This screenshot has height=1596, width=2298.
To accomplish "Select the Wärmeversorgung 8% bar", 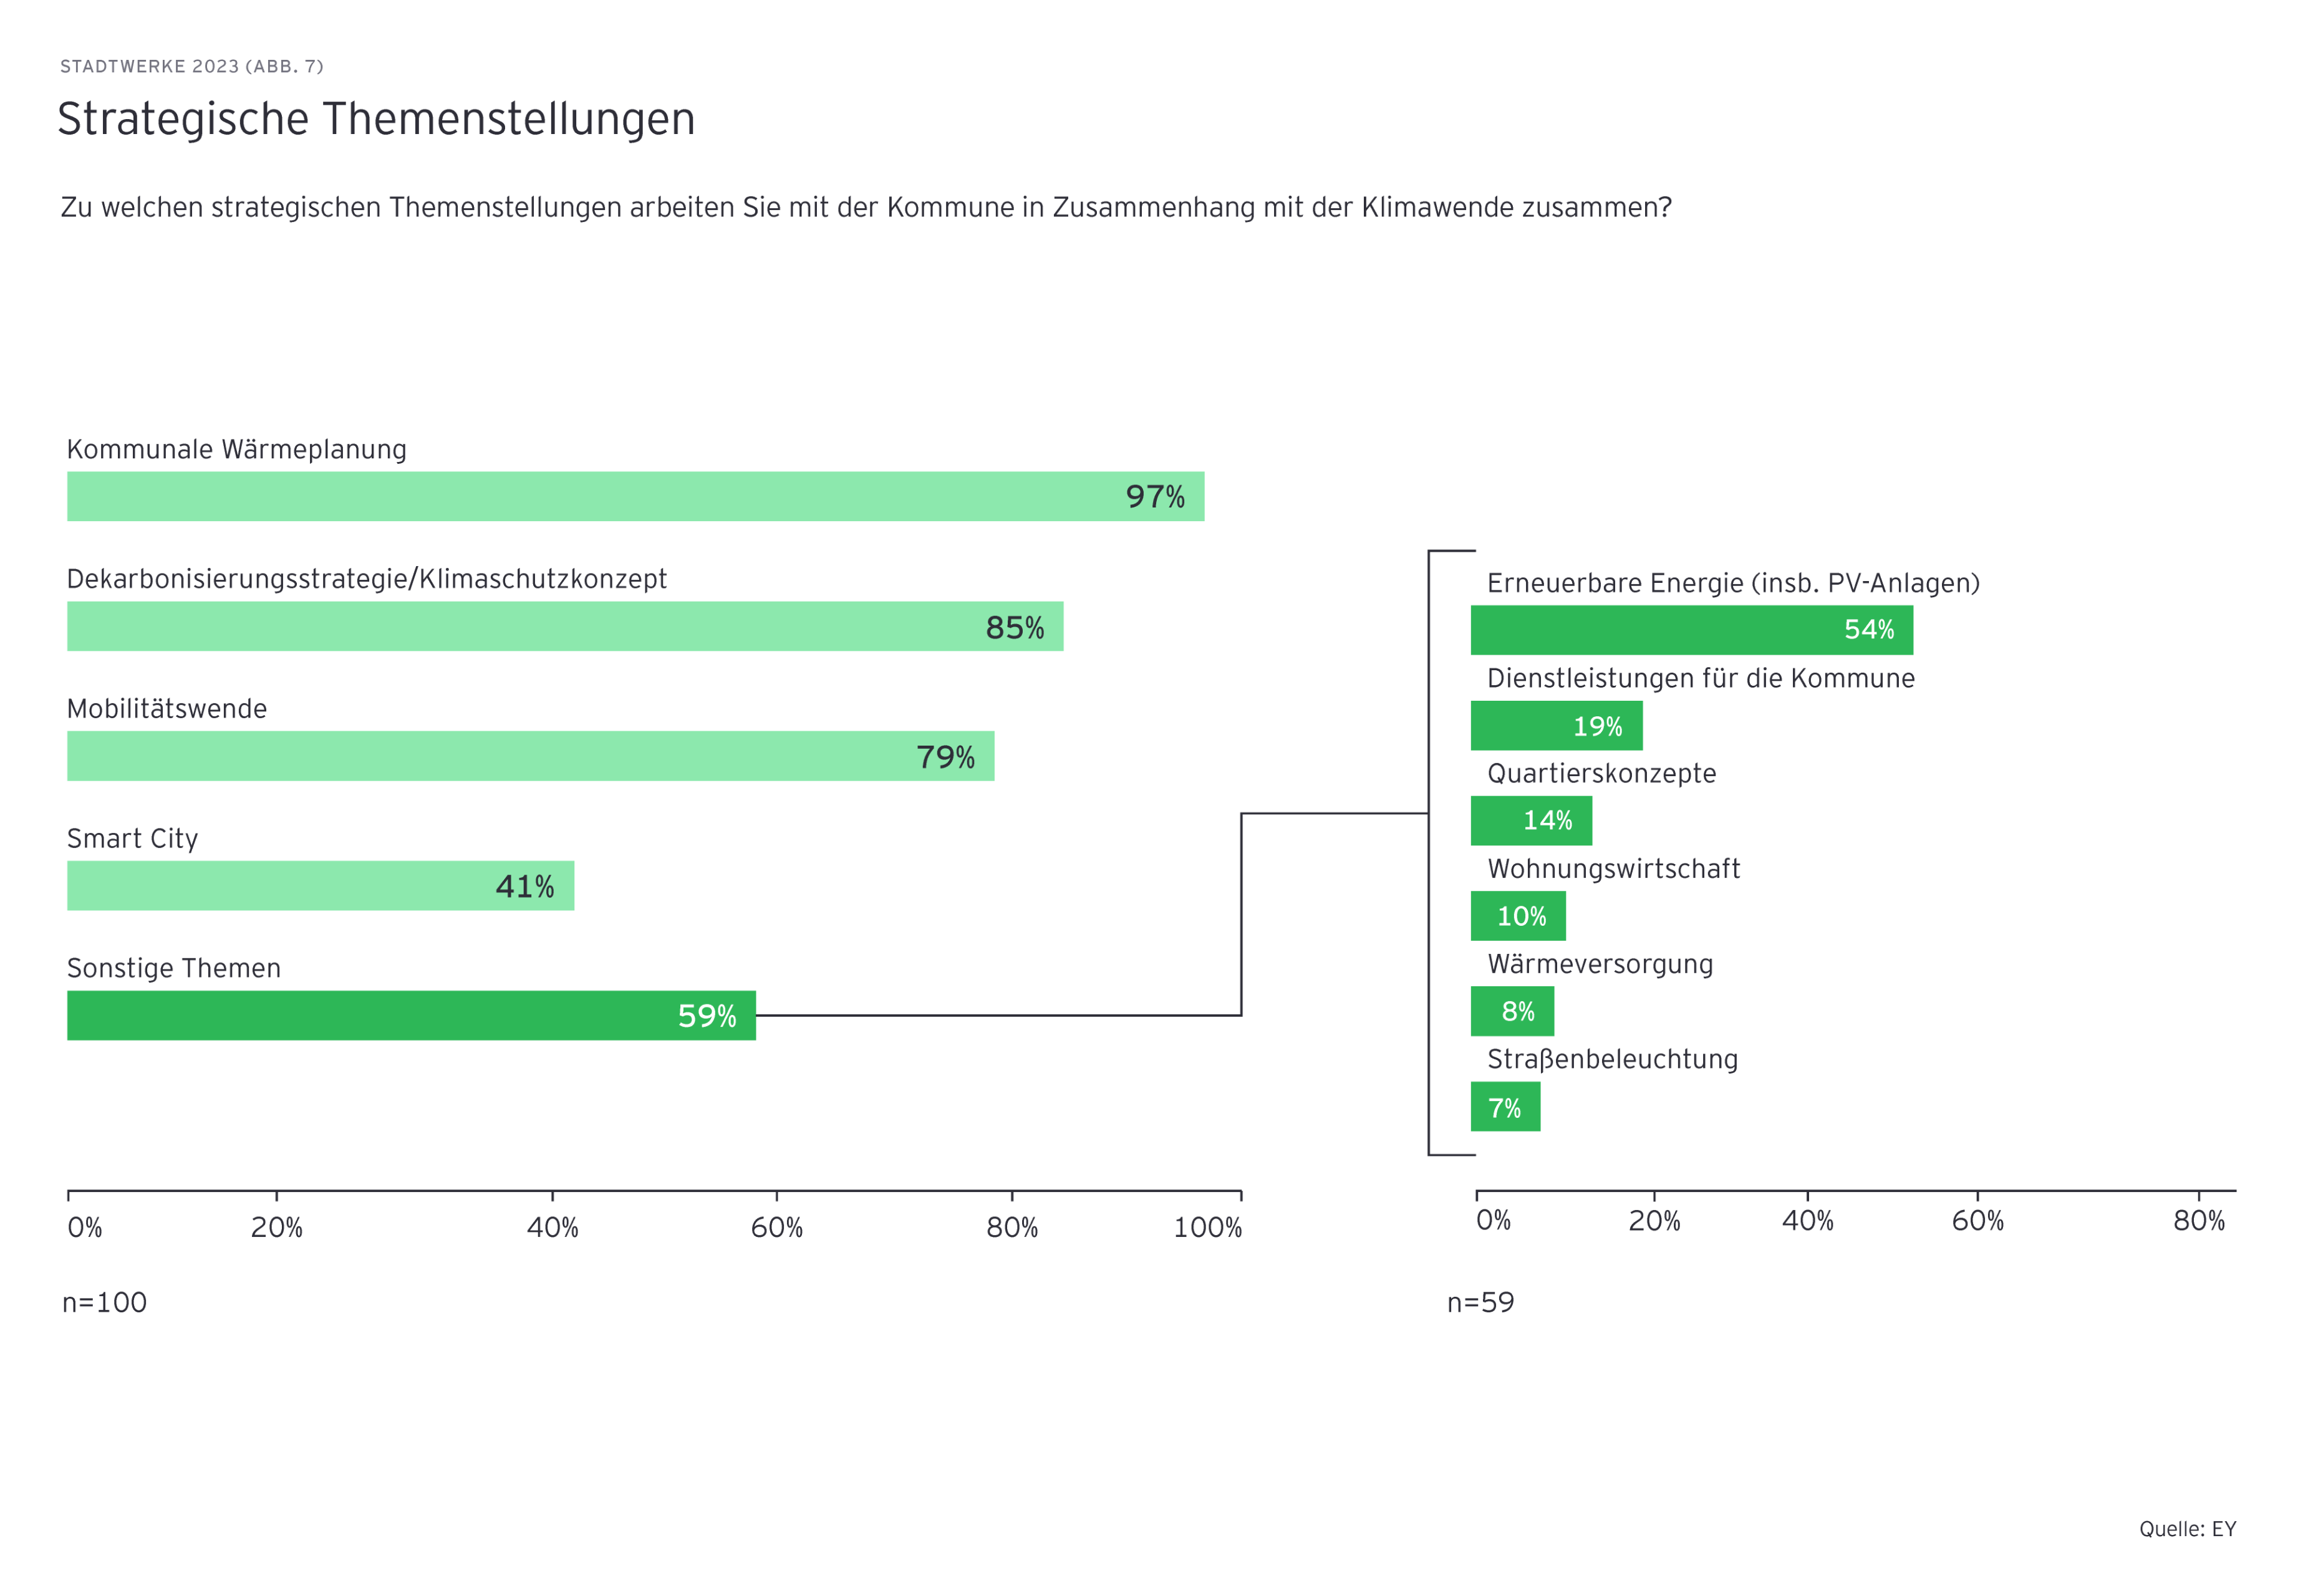I will pyautogui.click(x=1512, y=1011).
